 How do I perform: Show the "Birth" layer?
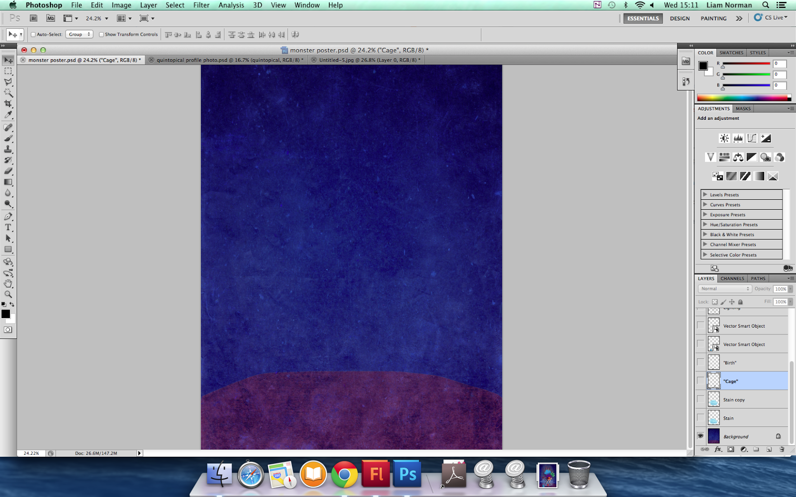pos(700,362)
